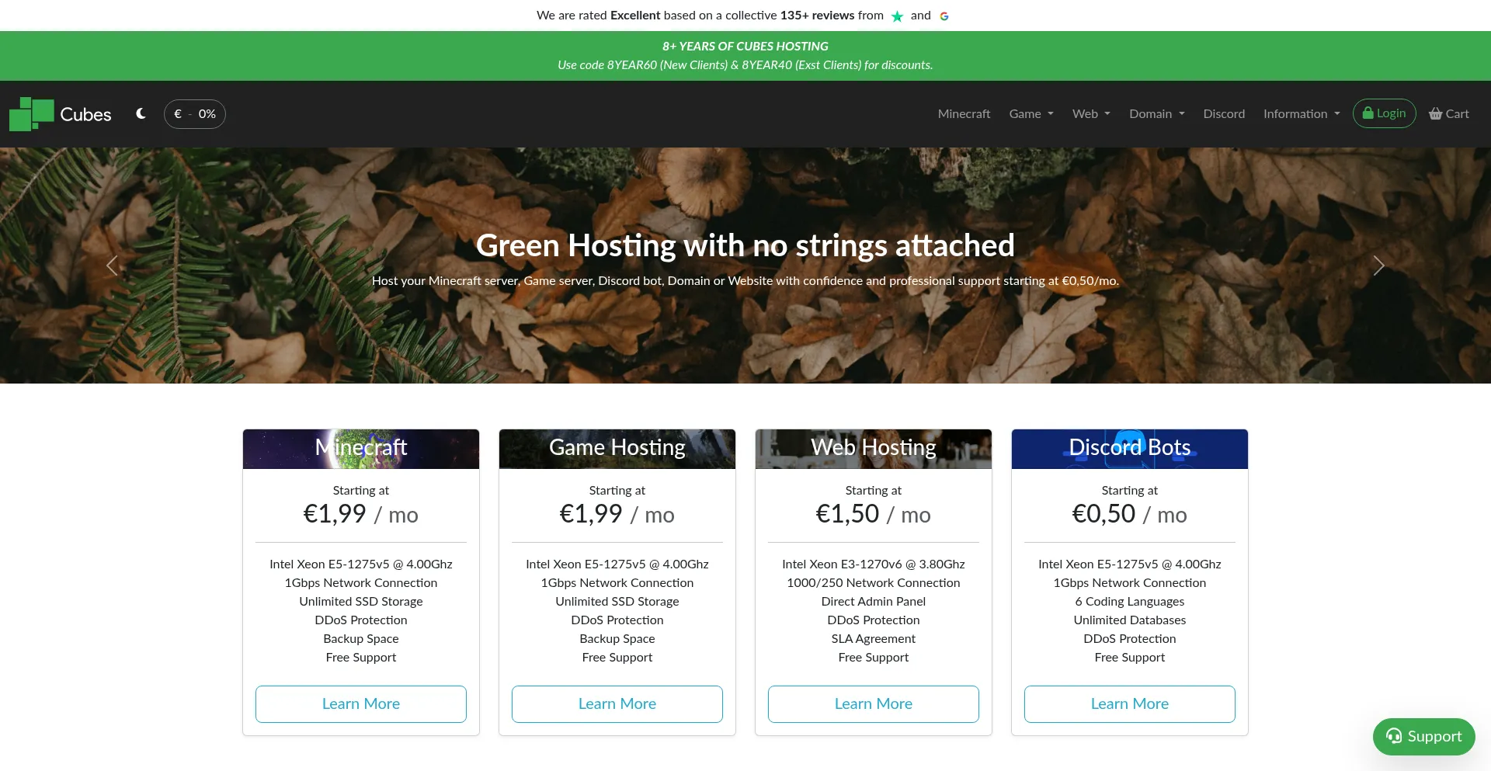This screenshot has height=771, width=1491.
Task: Click Learn More under Minecraft plan
Action: tap(361, 703)
